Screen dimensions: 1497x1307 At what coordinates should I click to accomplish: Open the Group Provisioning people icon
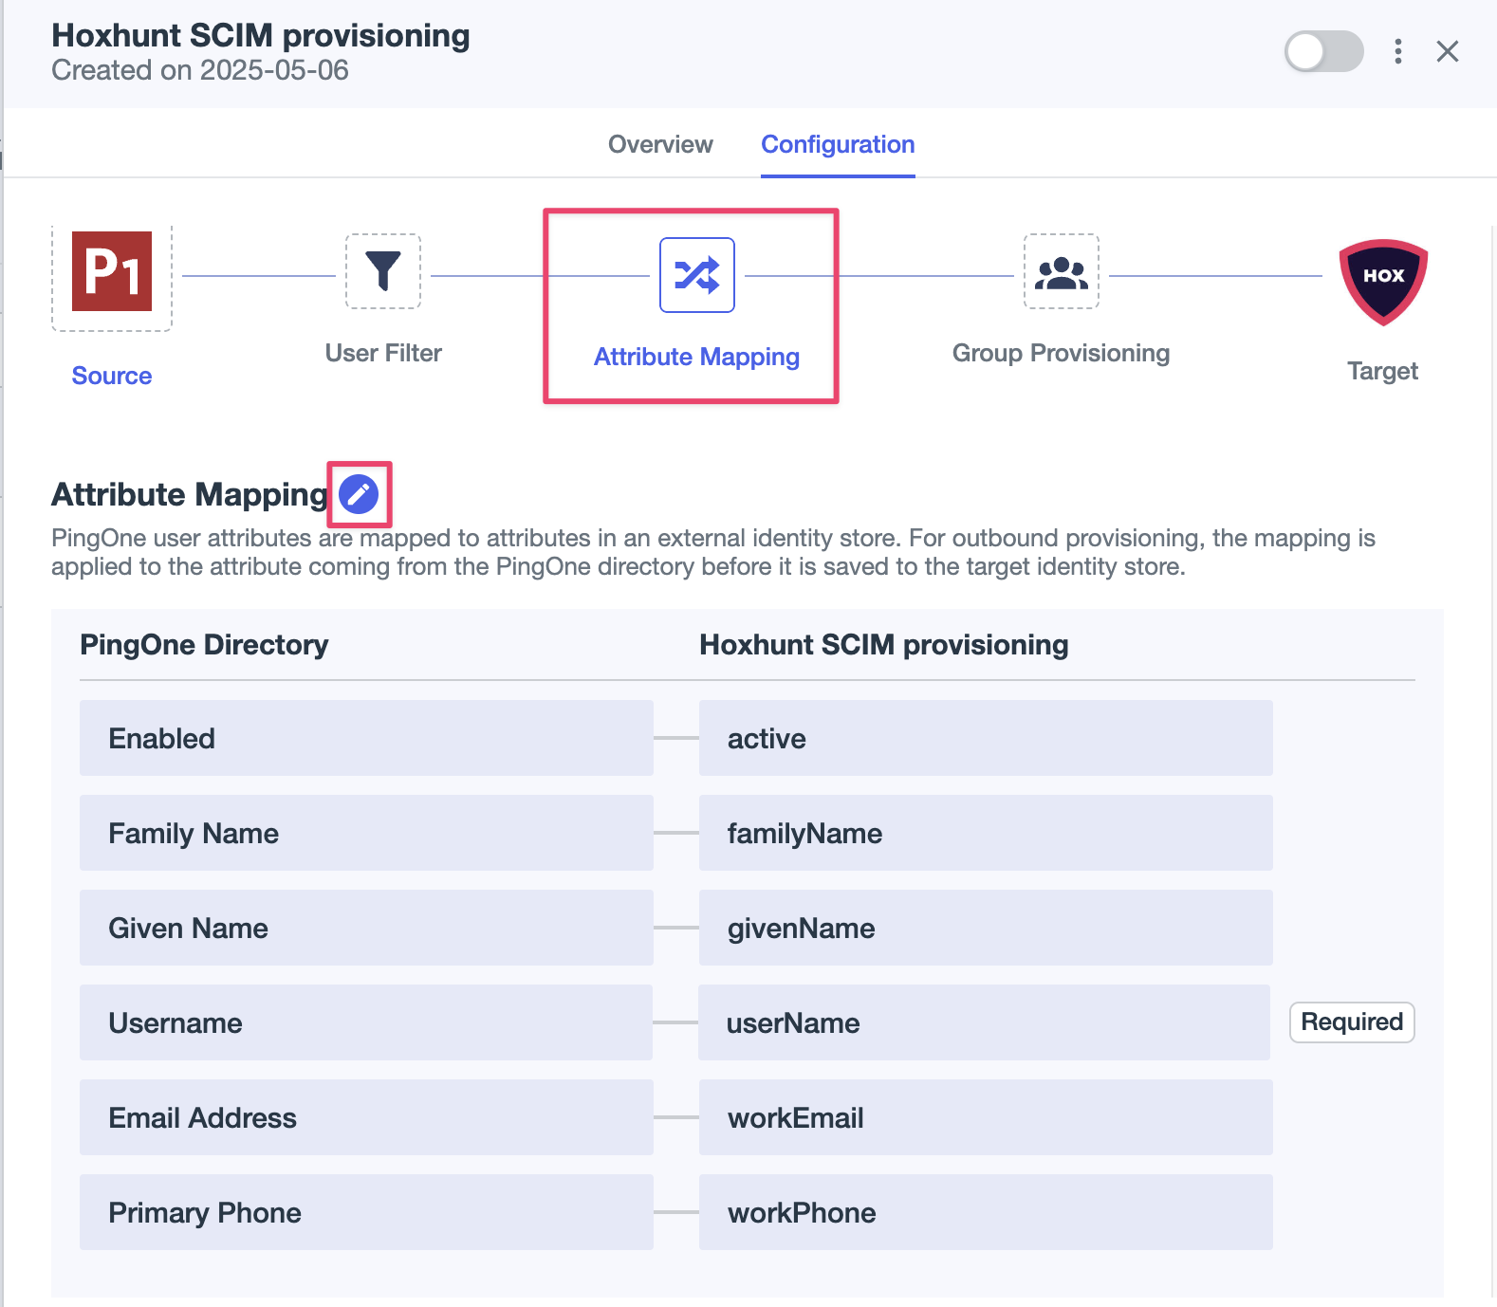coord(1062,271)
